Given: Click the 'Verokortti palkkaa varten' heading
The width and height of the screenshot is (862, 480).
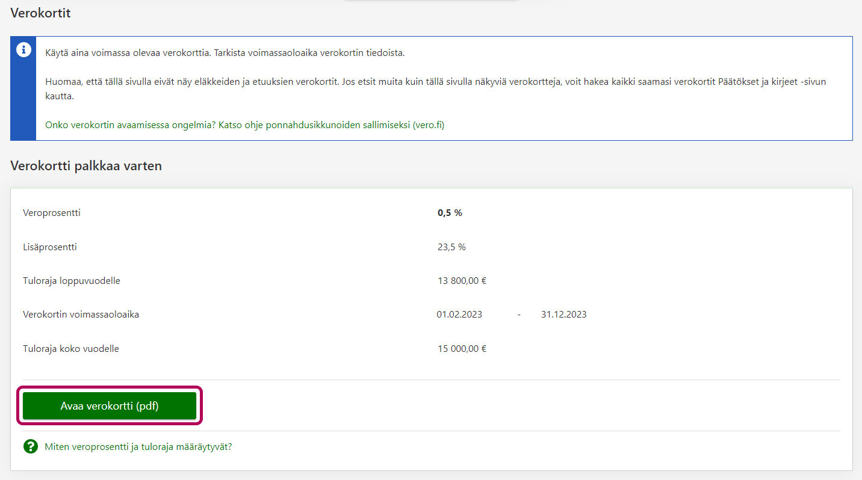Looking at the screenshot, I should coord(86,166).
